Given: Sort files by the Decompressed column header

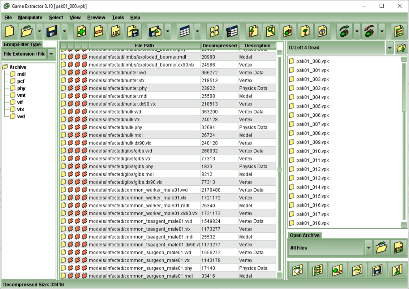Looking at the screenshot, I should [220, 46].
